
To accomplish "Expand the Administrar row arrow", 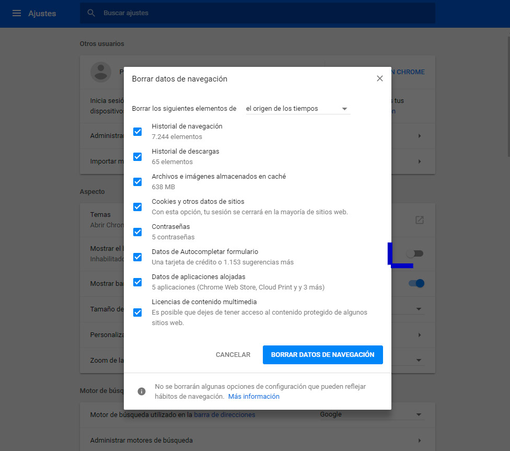I will point(420,136).
